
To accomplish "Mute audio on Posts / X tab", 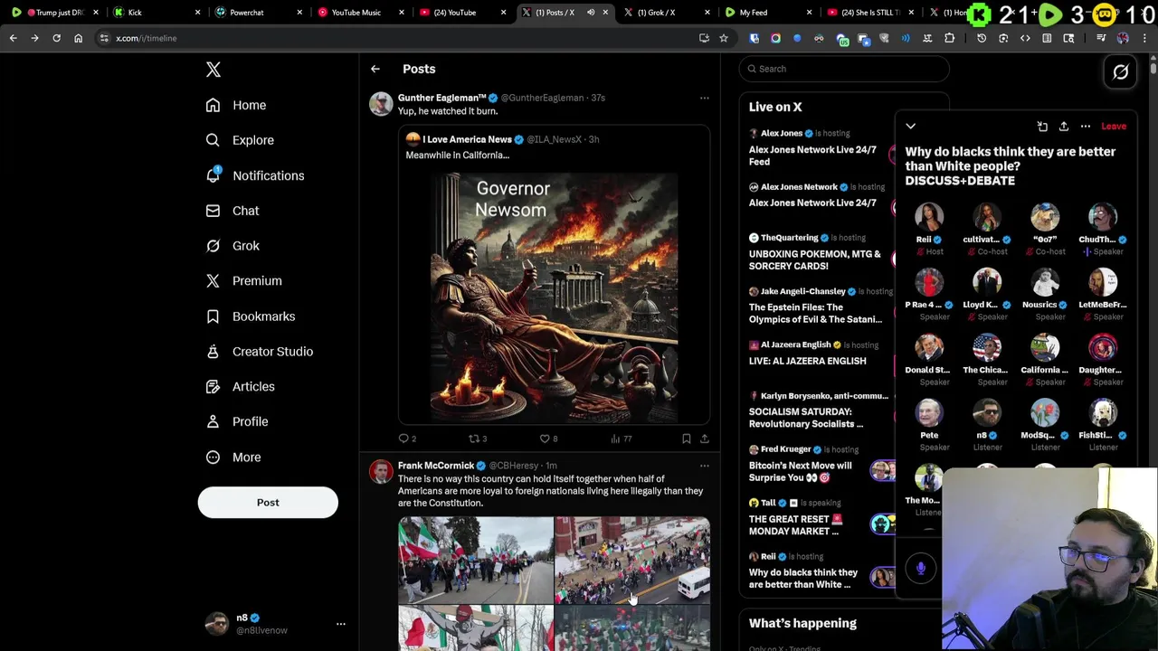I will [x=591, y=13].
